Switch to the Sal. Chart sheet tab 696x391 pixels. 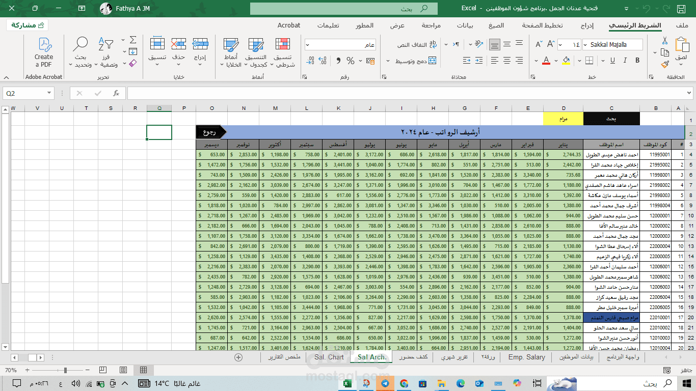tap(329, 357)
